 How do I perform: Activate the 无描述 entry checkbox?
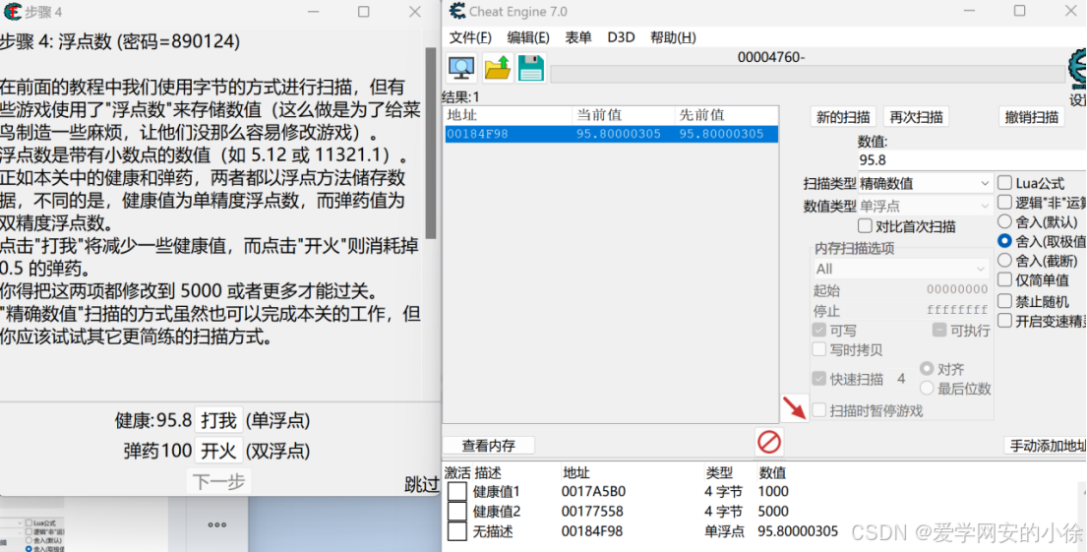point(456,532)
